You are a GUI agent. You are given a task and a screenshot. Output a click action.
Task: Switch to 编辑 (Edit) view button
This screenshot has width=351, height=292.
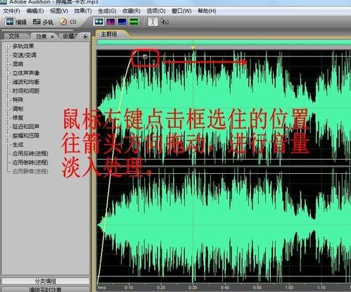pos(15,22)
